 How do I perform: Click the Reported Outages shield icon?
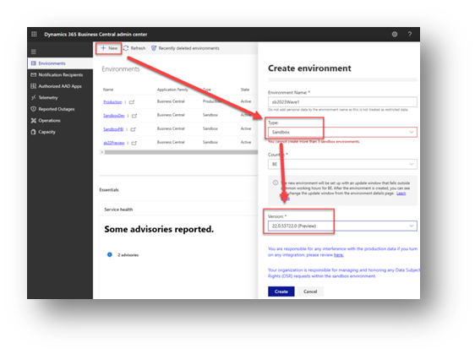[33, 109]
